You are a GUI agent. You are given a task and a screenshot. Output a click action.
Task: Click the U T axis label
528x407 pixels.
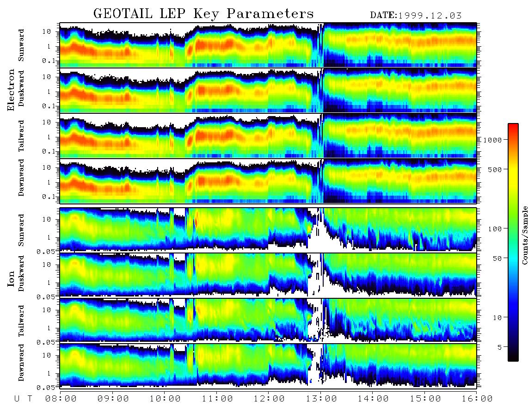pos(23,399)
